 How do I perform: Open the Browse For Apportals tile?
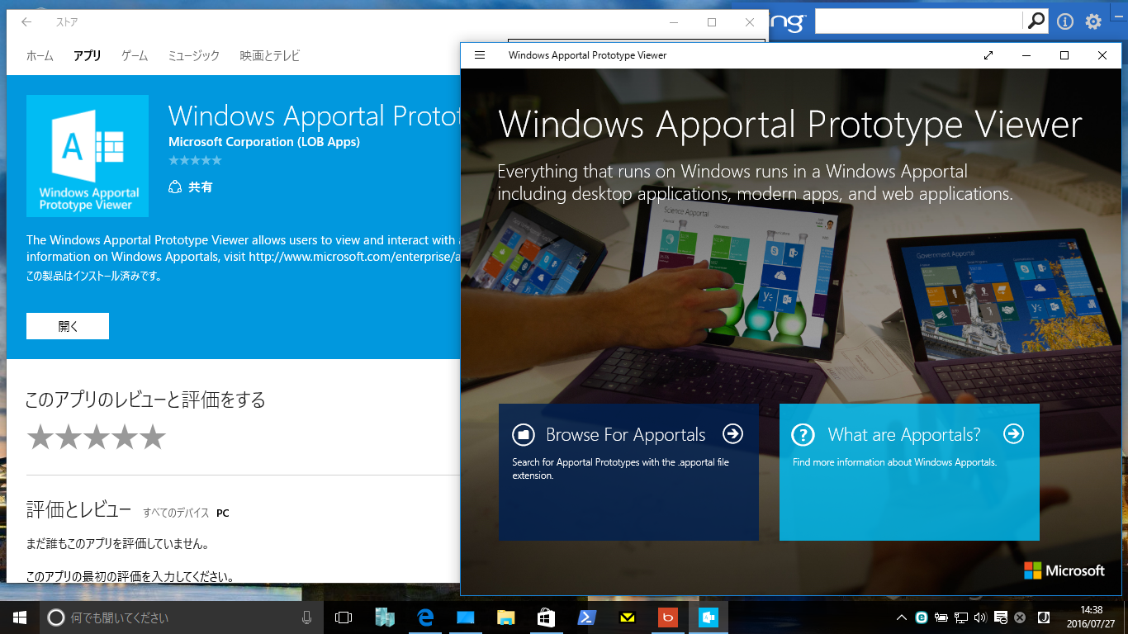(x=628, y=472)
